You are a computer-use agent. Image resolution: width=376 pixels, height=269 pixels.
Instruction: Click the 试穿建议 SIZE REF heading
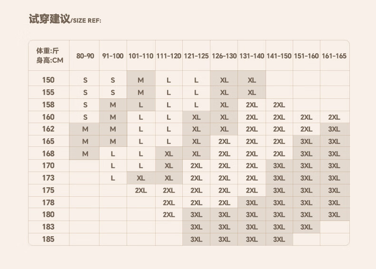(x=65, y=20)
